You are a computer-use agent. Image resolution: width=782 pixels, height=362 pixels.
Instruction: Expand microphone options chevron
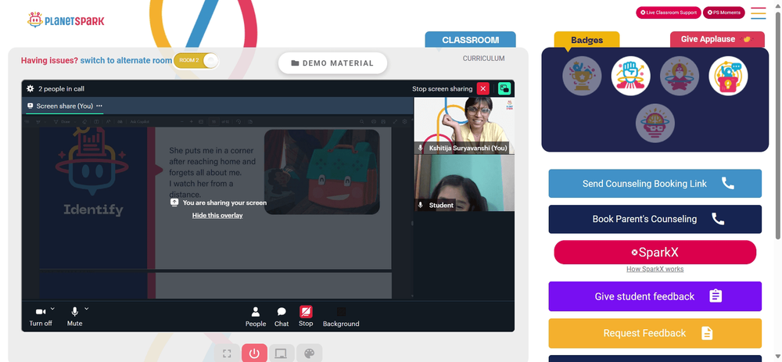(x=86, y=309)
